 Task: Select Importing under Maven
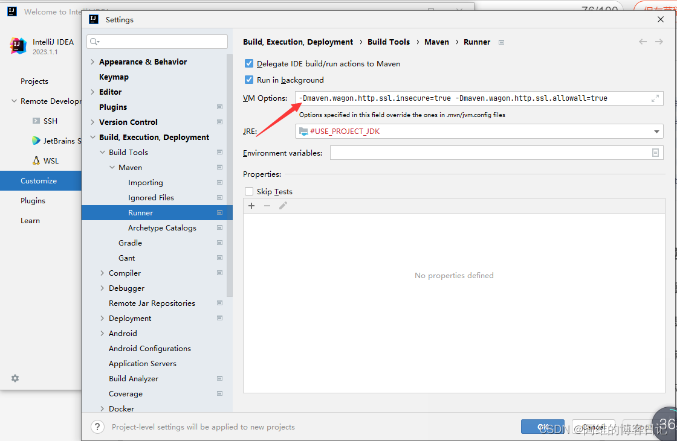click(x=146, y=182)
